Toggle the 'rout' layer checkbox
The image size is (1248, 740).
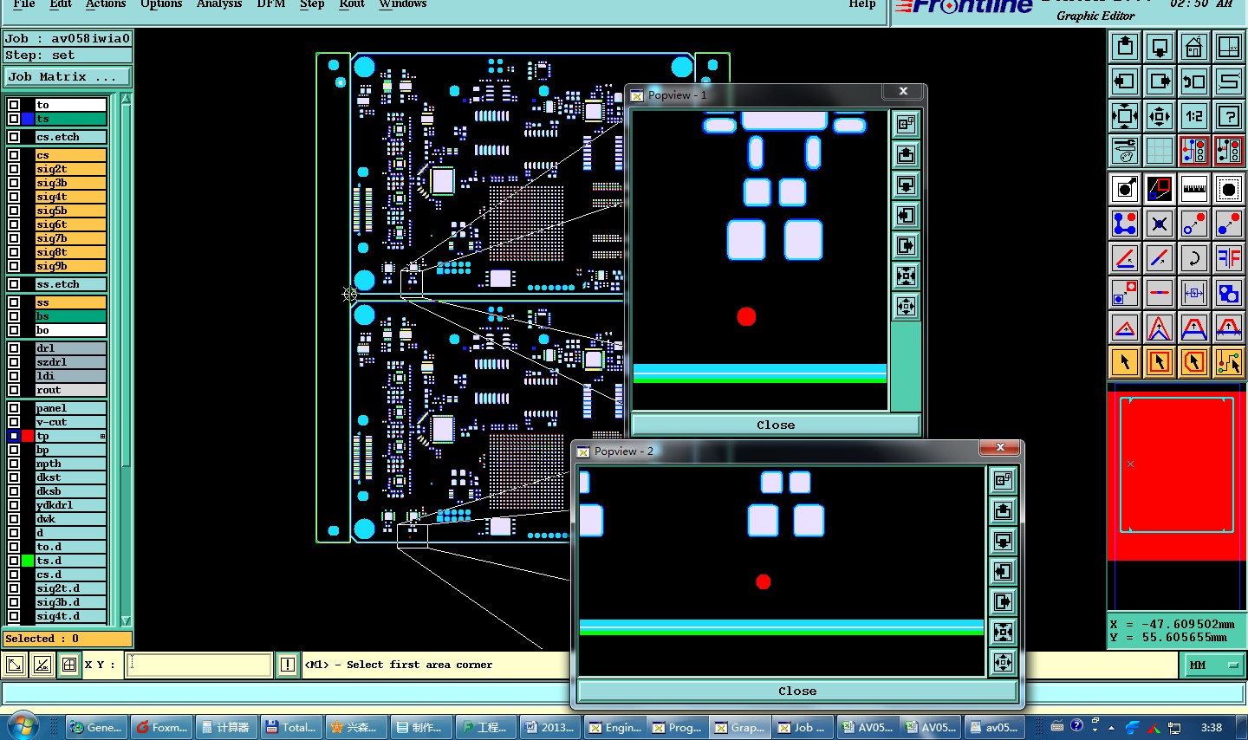(x=14, y=390)
